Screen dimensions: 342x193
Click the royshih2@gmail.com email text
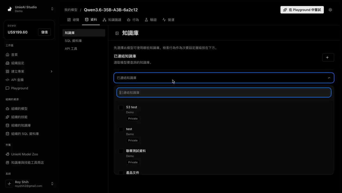(29, 186)
